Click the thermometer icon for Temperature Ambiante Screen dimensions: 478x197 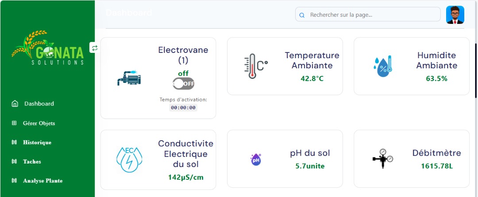(x=256, y=66)
